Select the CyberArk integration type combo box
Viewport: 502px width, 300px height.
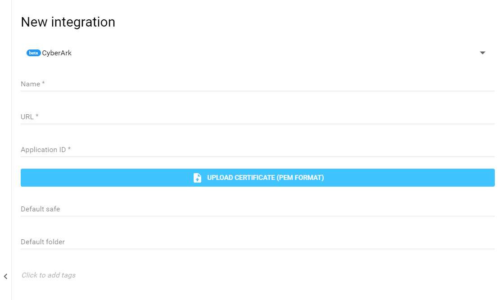click(252, 53)
